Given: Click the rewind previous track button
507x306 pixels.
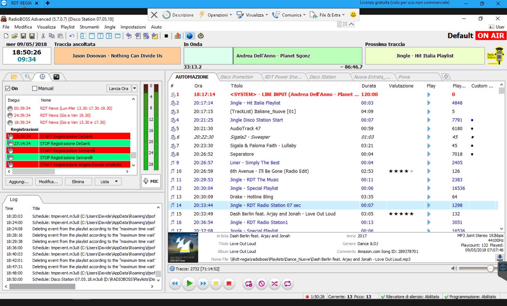Looking at the screenshot, I should coord(175,283).
